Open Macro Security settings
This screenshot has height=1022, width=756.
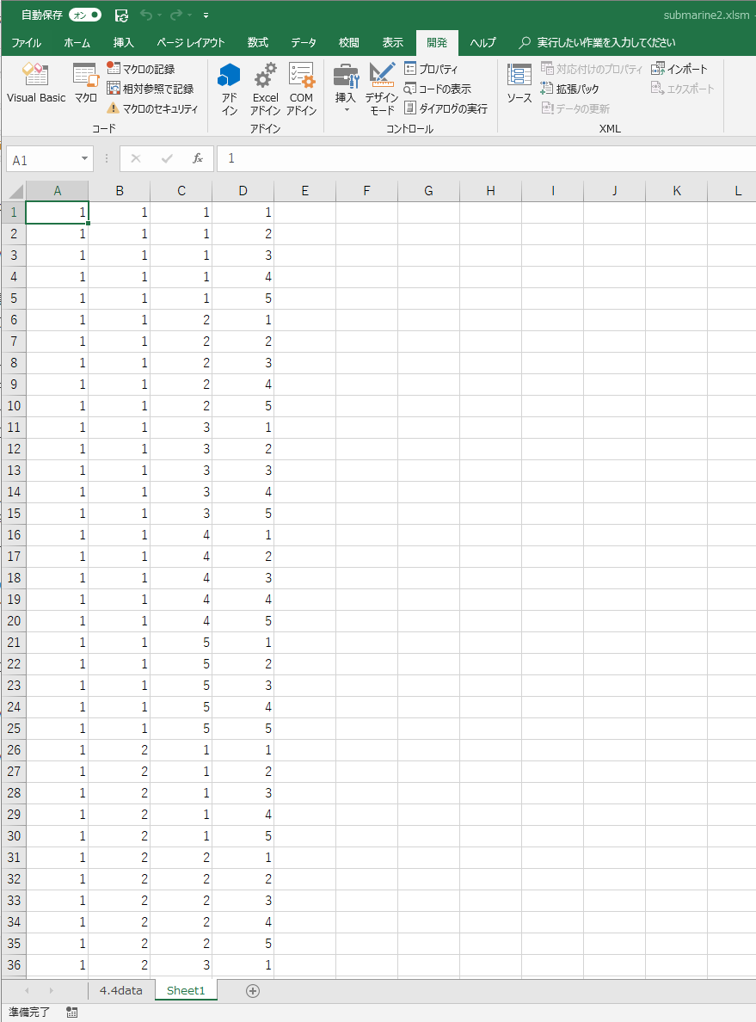(152, 108)
